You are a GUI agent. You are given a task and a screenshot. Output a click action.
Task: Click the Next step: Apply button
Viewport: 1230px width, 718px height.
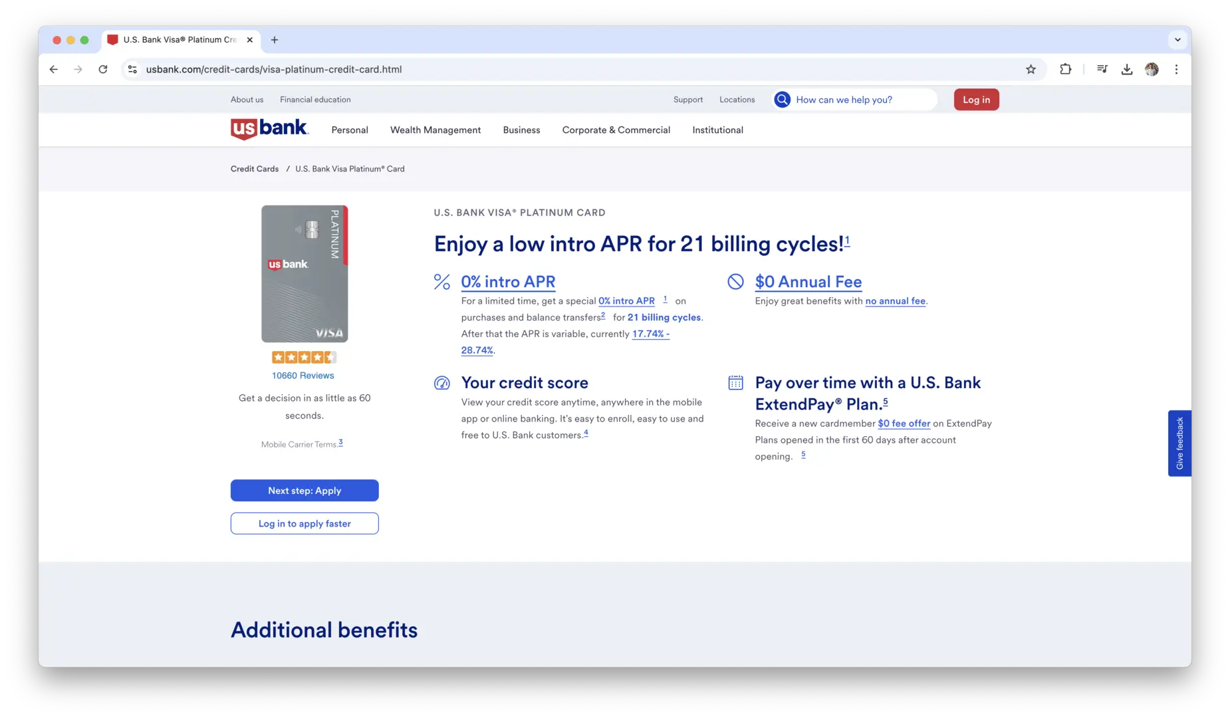pyautogui.click(x=305, y=491)
